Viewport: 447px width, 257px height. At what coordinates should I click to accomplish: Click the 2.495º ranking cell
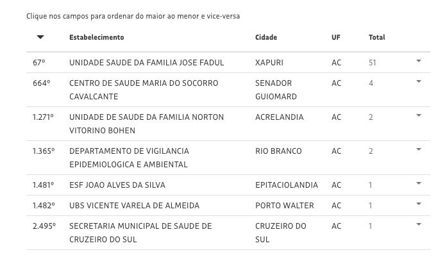click(x=44, y=226)
